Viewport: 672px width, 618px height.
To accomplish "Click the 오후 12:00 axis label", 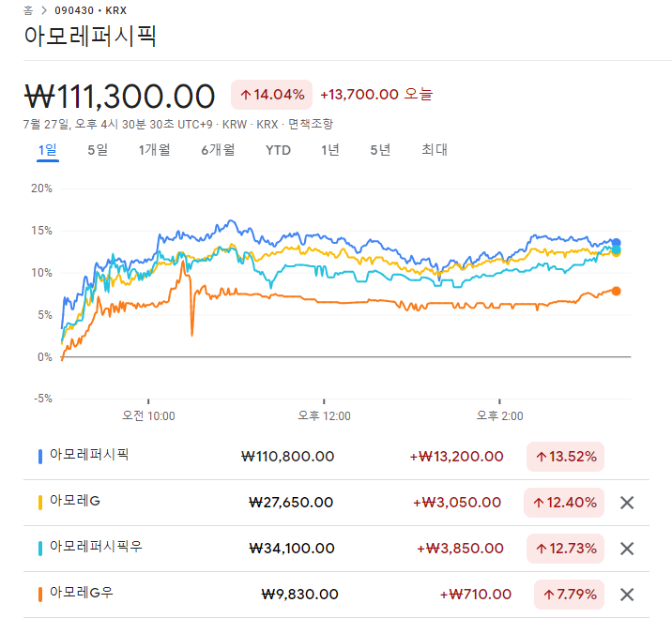I will (x=324, y=415).
